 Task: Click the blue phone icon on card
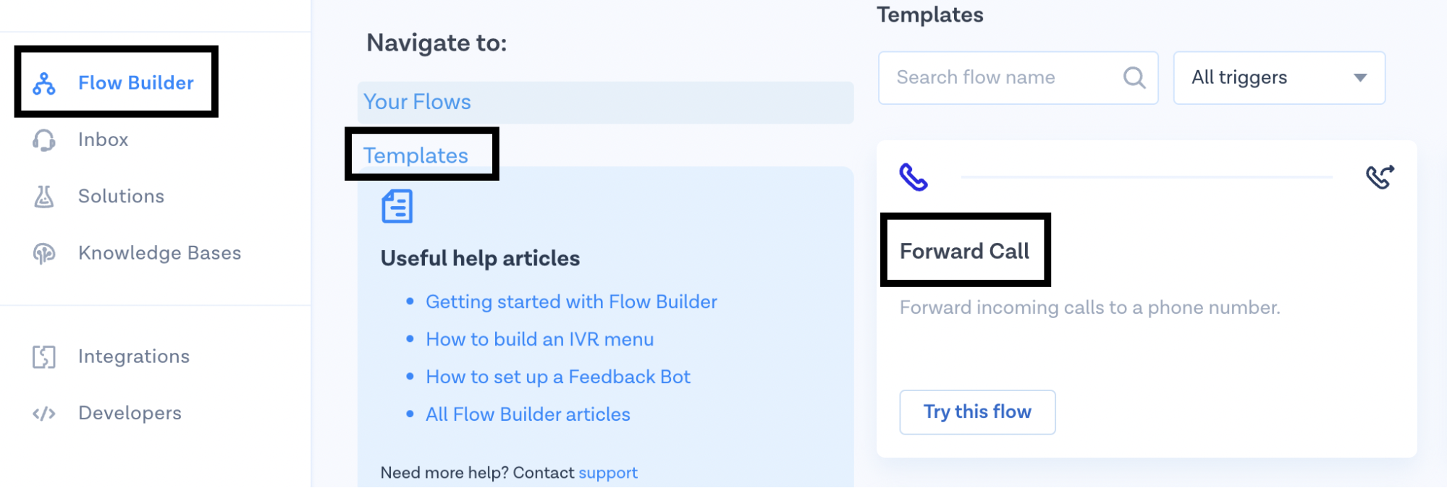tap(914, 177)
